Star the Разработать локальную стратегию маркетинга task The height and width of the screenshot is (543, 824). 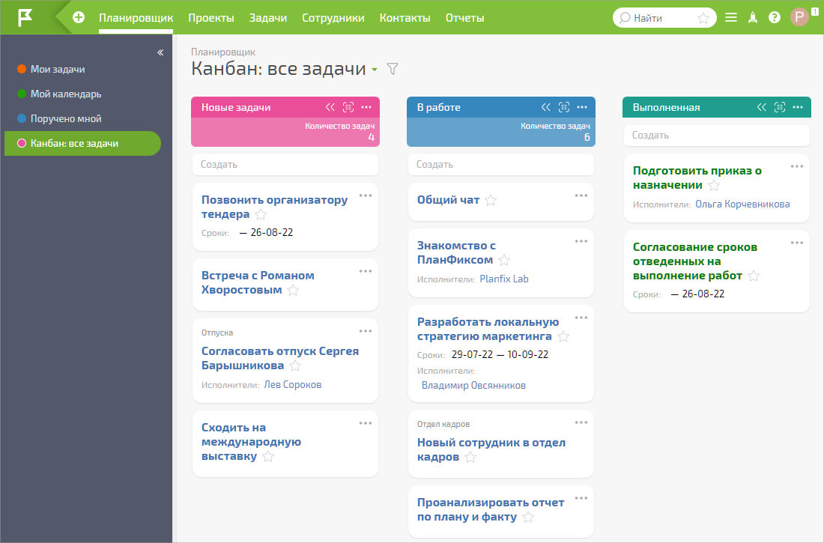point(563,336)
